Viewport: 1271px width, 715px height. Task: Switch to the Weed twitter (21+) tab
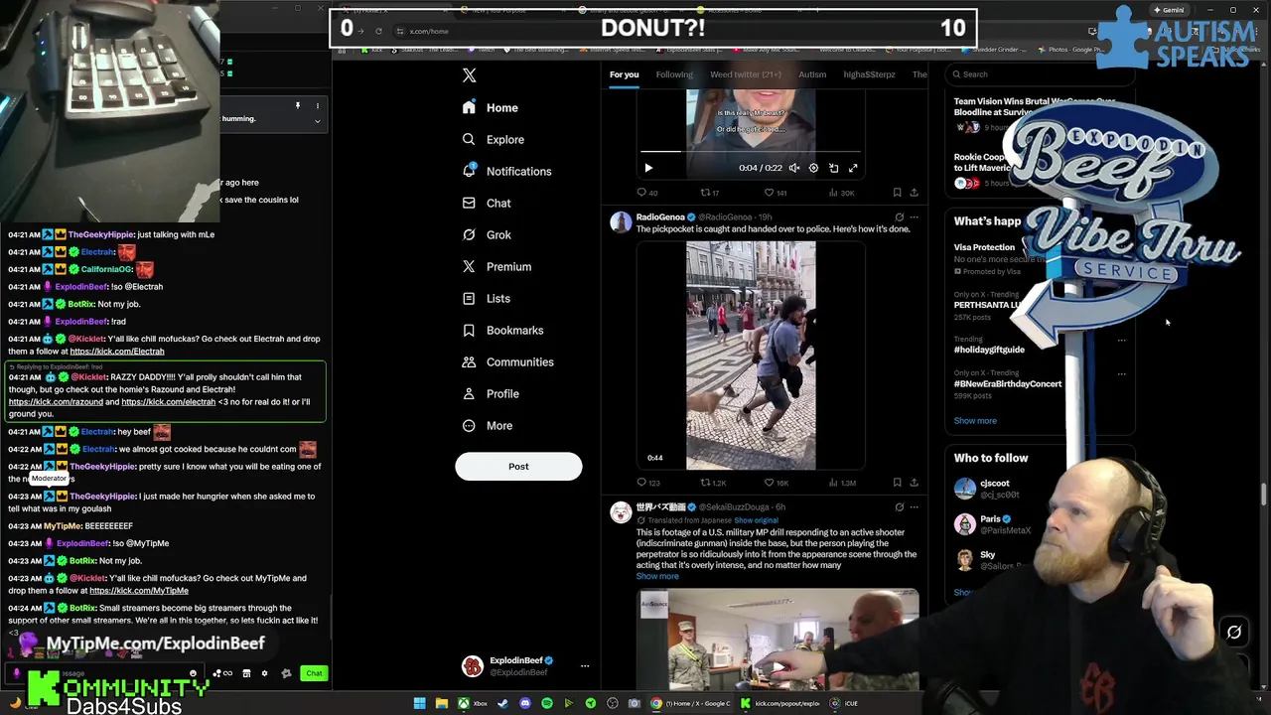tap(746, 74)
